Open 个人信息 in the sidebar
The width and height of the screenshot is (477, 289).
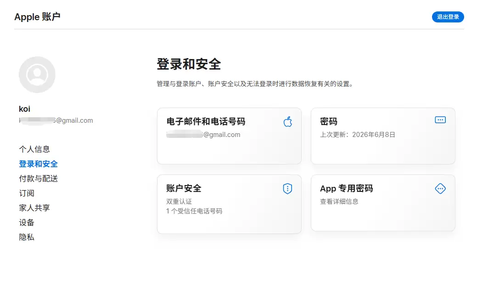34,149
